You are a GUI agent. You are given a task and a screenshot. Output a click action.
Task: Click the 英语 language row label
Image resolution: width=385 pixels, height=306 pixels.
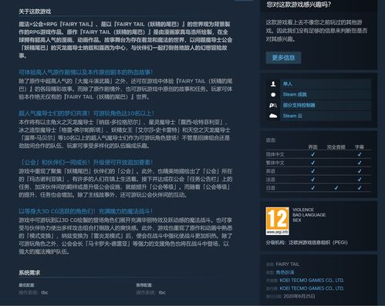(x=271, y=171)
